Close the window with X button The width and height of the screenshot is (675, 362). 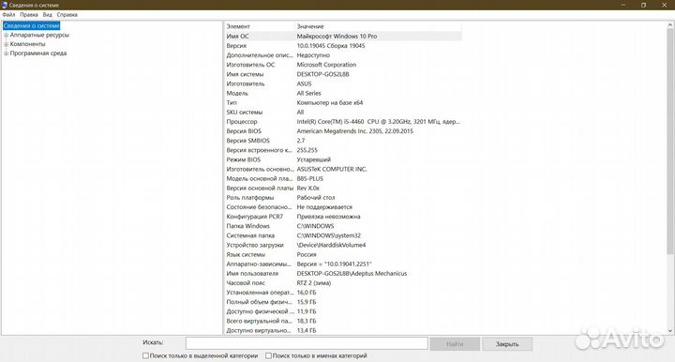(x=665, y=6)
